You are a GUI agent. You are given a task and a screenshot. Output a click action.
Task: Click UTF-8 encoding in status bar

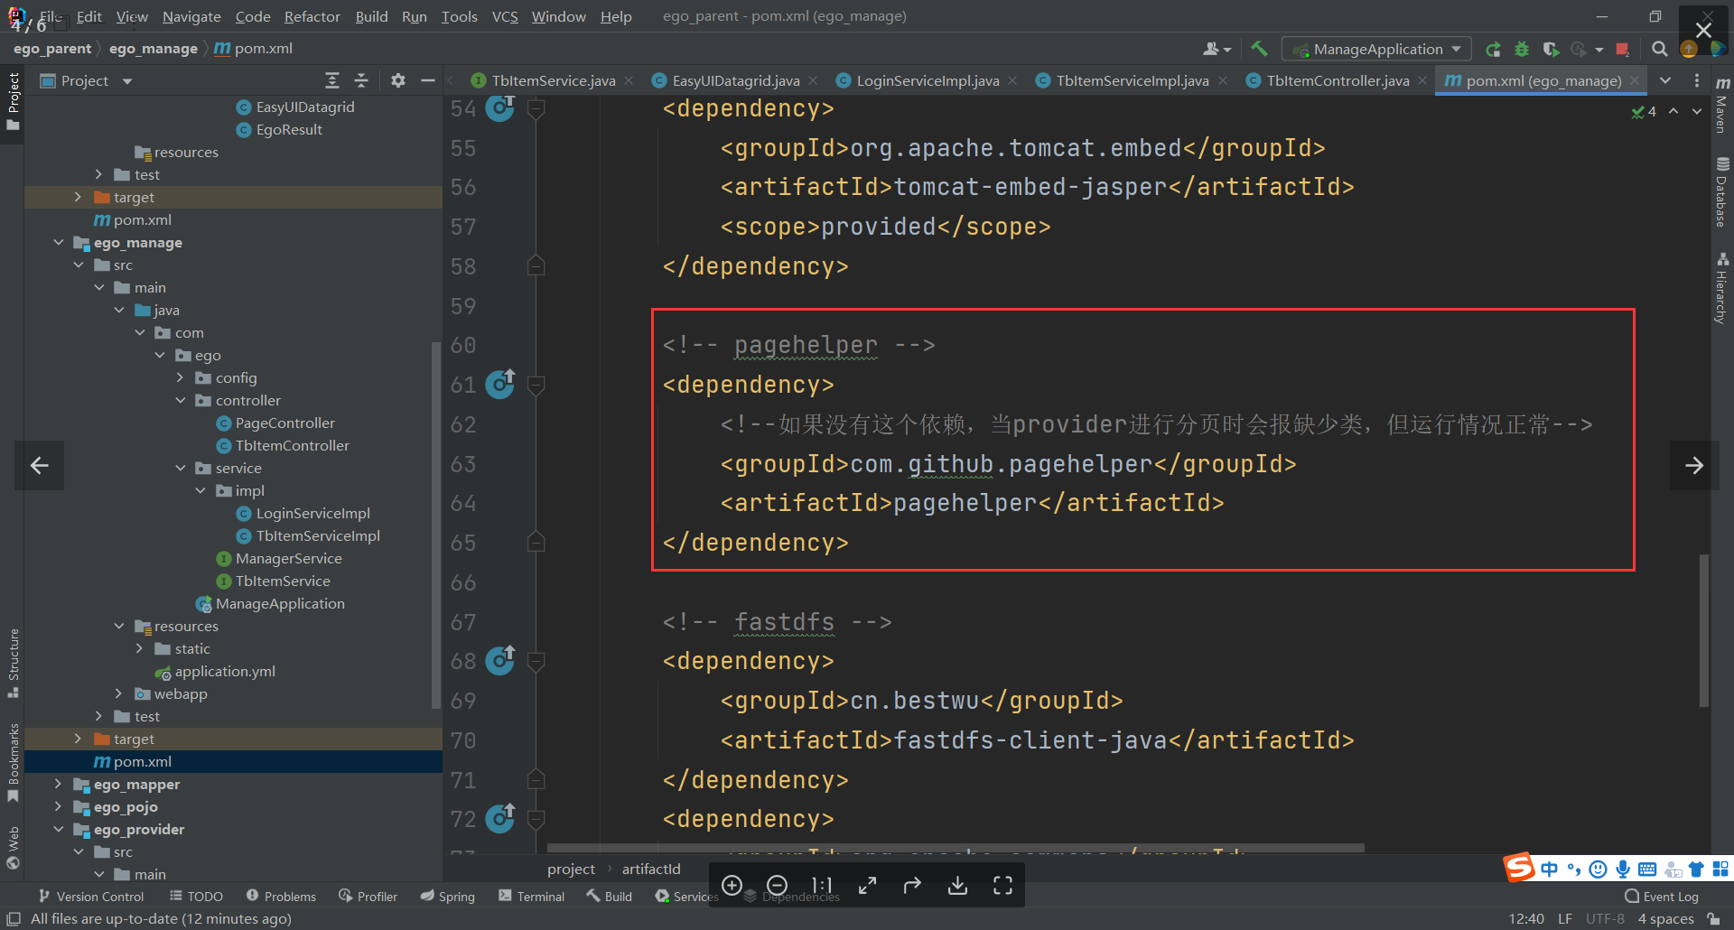pos(1605,918)
